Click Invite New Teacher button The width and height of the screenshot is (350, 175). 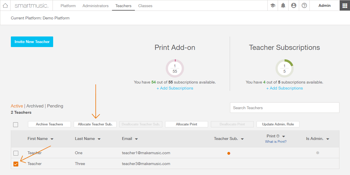click(32, 42)
